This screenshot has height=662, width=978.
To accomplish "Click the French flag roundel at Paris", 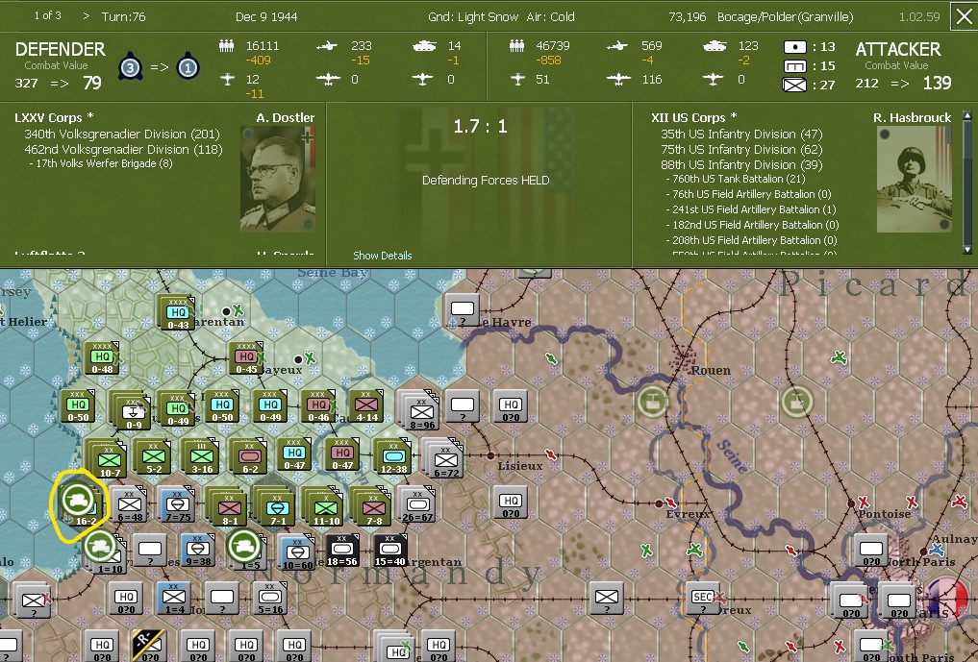I will click(x=947, y=597).
